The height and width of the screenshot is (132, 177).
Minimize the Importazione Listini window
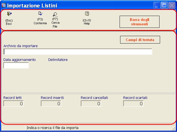pyautogui.click(x=157, y=6)
